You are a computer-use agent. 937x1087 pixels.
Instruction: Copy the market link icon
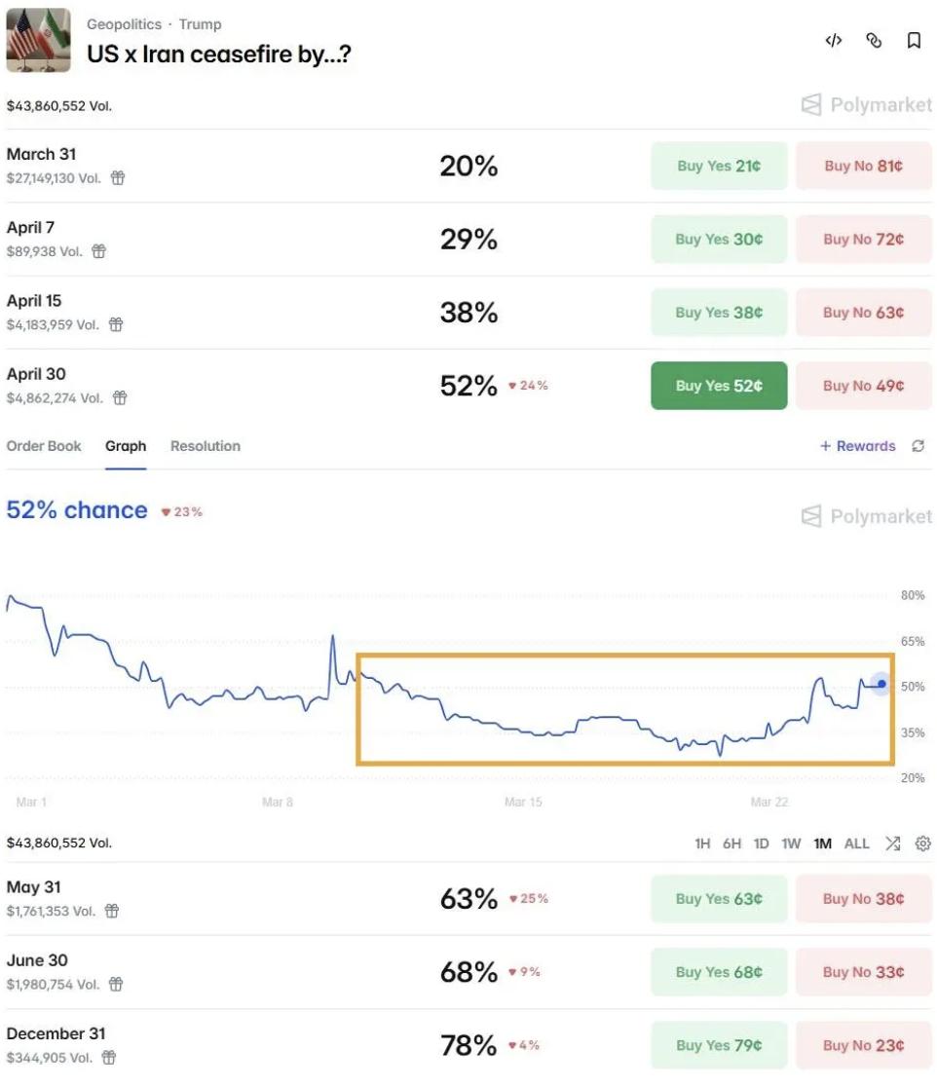(874, 41)
